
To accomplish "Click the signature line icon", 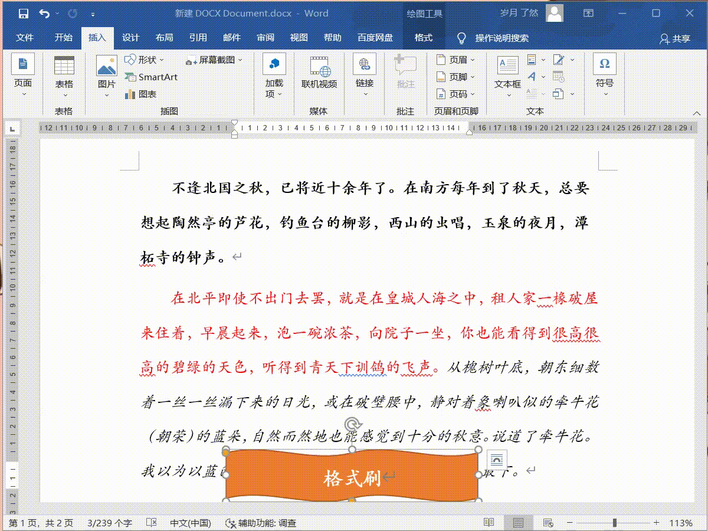I will [559, 60].
